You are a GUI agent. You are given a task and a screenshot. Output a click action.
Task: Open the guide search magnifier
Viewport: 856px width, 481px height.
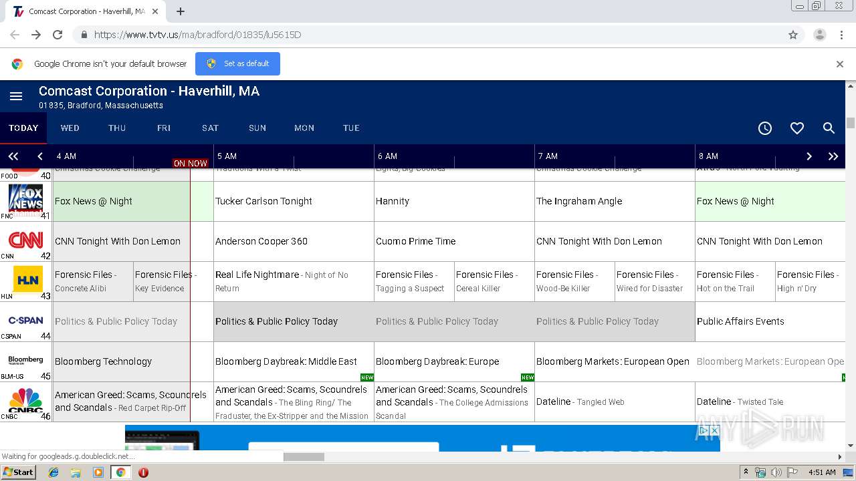click(x=829, y=128)
